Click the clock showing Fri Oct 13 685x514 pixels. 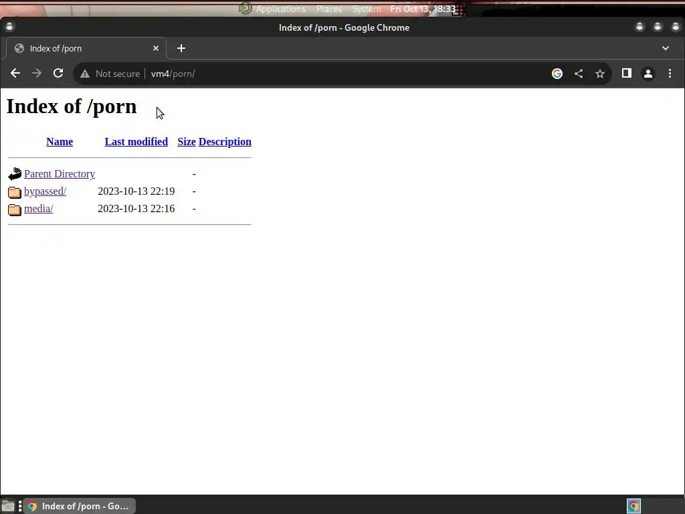click(423, 9)
